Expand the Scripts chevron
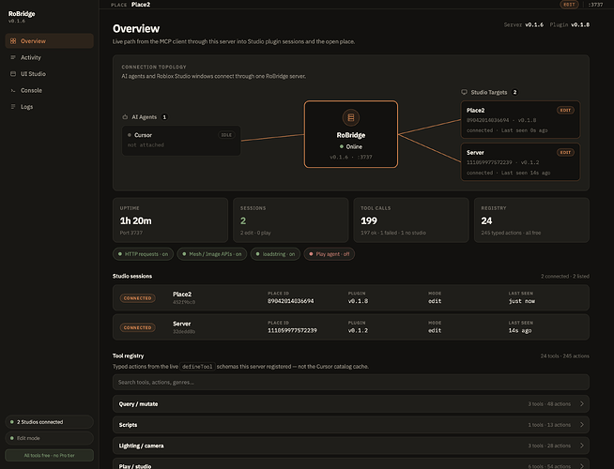The image size is (614, 469). [x=582, y=425]
